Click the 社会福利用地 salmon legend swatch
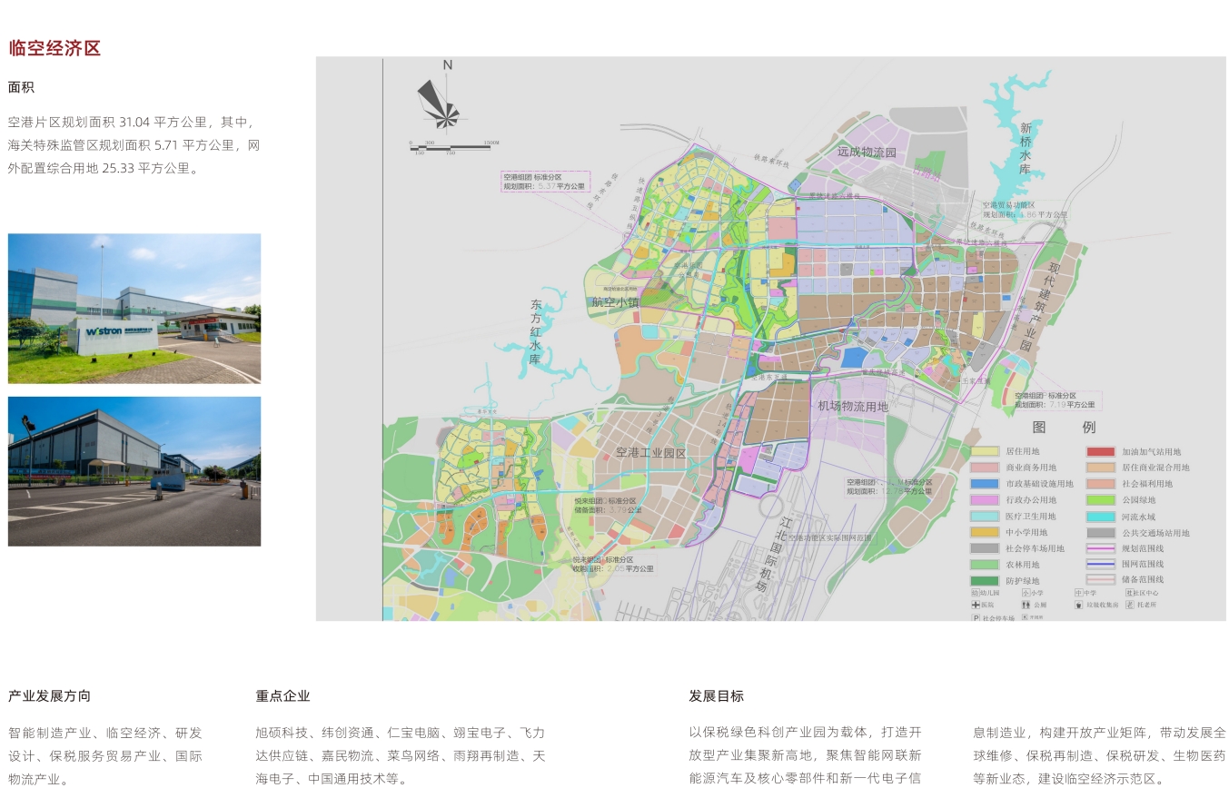 coord(1101,484)
